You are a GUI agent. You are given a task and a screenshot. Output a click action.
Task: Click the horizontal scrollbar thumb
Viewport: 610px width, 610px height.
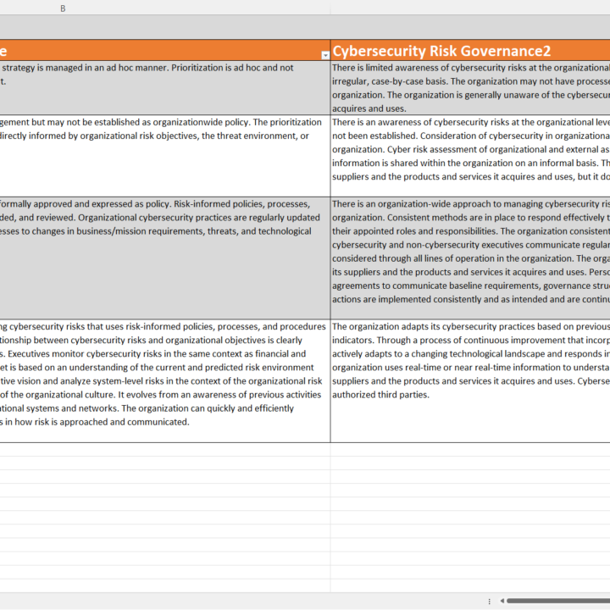(x=558, y=601)
